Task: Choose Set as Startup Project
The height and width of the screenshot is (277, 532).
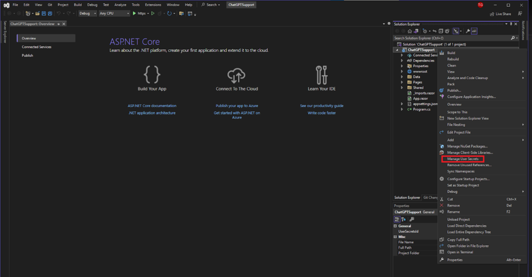Action: point(463,186)
